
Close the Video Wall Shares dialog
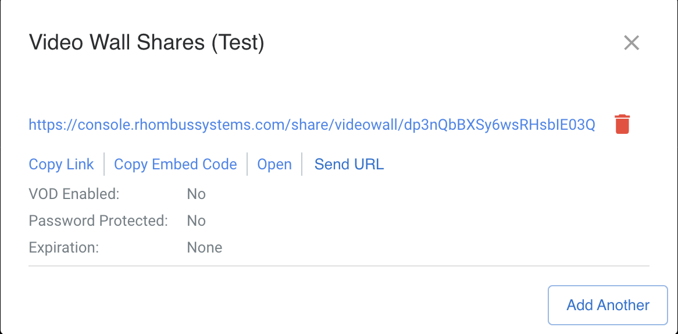(631, 43)
